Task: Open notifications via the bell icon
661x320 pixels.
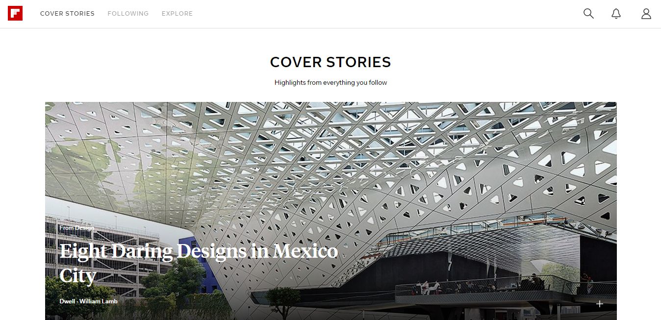Action: click(x=616, y=14)
